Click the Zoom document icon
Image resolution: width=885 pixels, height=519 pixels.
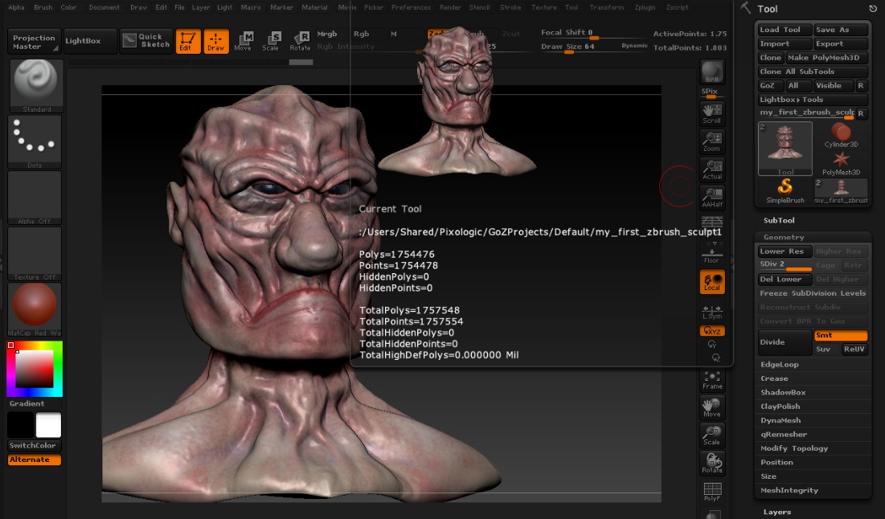click(712, 141)
